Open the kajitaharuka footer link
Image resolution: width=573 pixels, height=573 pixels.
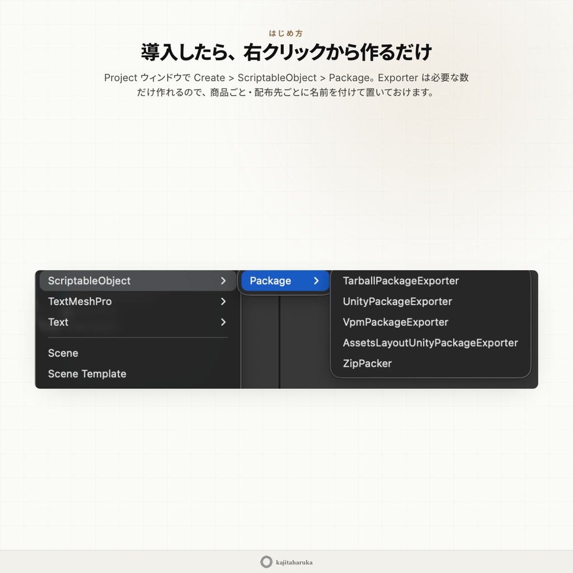[x=286, y=562]
